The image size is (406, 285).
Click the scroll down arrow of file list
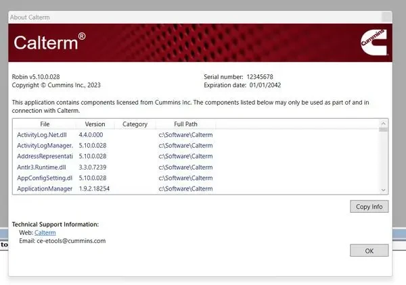pyautogui.click(x=383, y=190)
